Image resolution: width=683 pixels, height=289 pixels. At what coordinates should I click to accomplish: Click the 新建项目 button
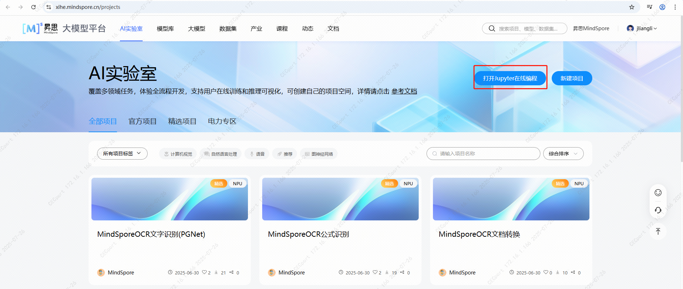coord(572,78)
